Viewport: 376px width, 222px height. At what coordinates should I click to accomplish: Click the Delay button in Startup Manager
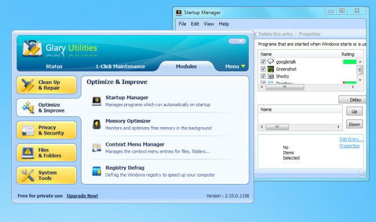click(x=353, y=100)
